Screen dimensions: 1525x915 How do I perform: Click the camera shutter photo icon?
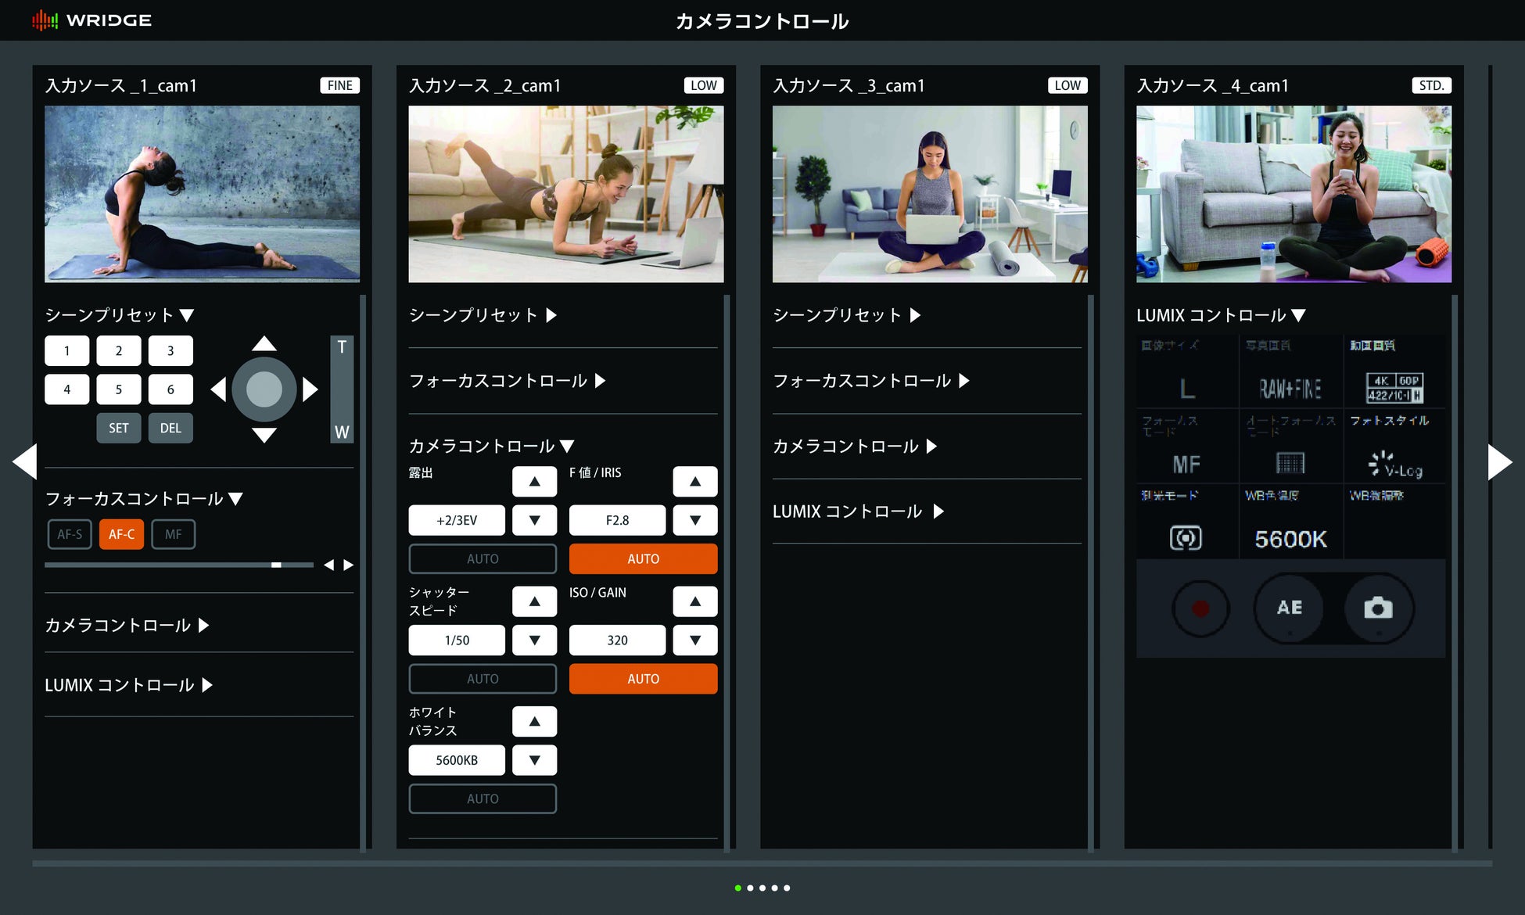click(1378, 608)
